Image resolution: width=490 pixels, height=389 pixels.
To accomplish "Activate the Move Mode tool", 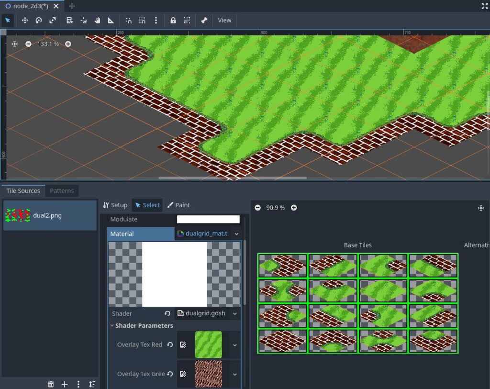I will tap(24, 20).
